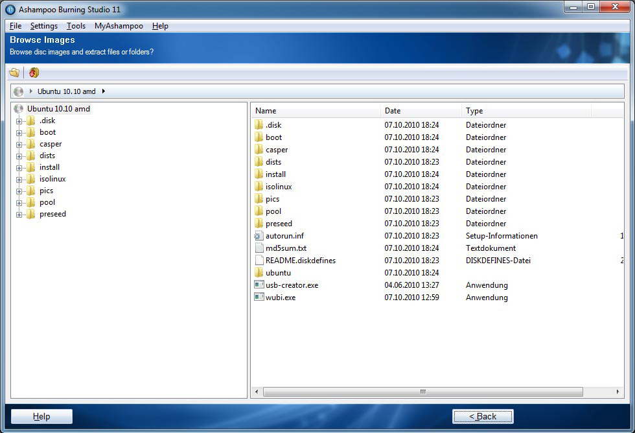Click the horizontal scrollbar in file list
This screenshot has height=433, width=635.
tap(422, 392)
